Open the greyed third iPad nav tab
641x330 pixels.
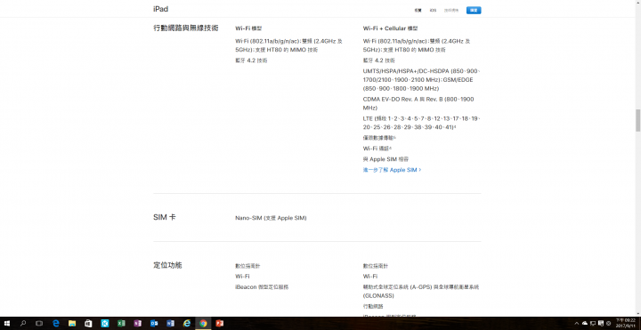click(x=451, y=10)
